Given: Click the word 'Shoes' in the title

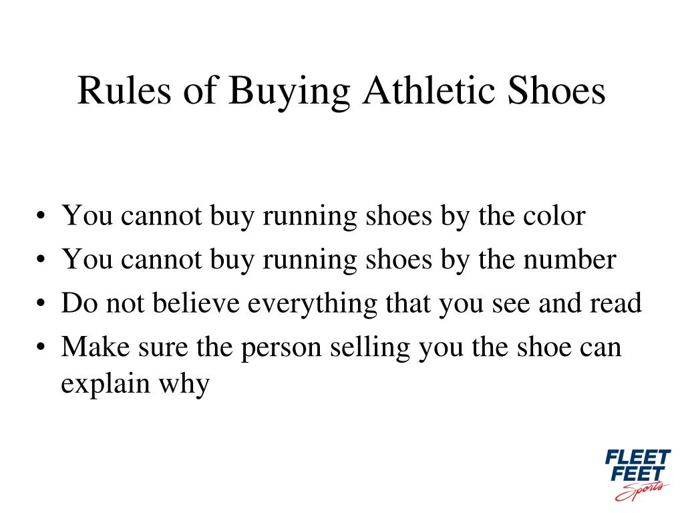Looking at the screenshot, I should pos(556,90).
